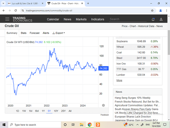
Task: Switch to the Stats tab
Action: coord(23,33)
